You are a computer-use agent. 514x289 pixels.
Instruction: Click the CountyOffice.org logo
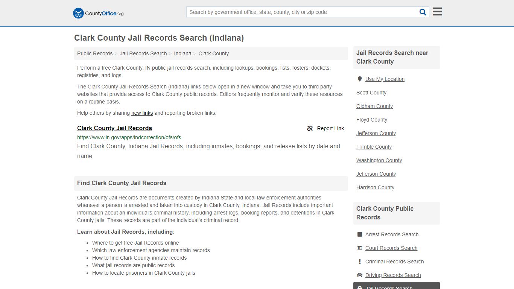pyautogui.click(x=98, y=13)
